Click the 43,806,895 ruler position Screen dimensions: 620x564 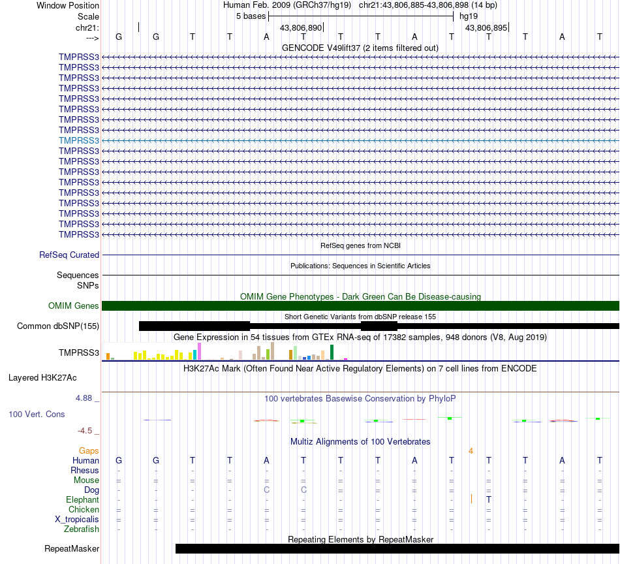coord(486,27)
